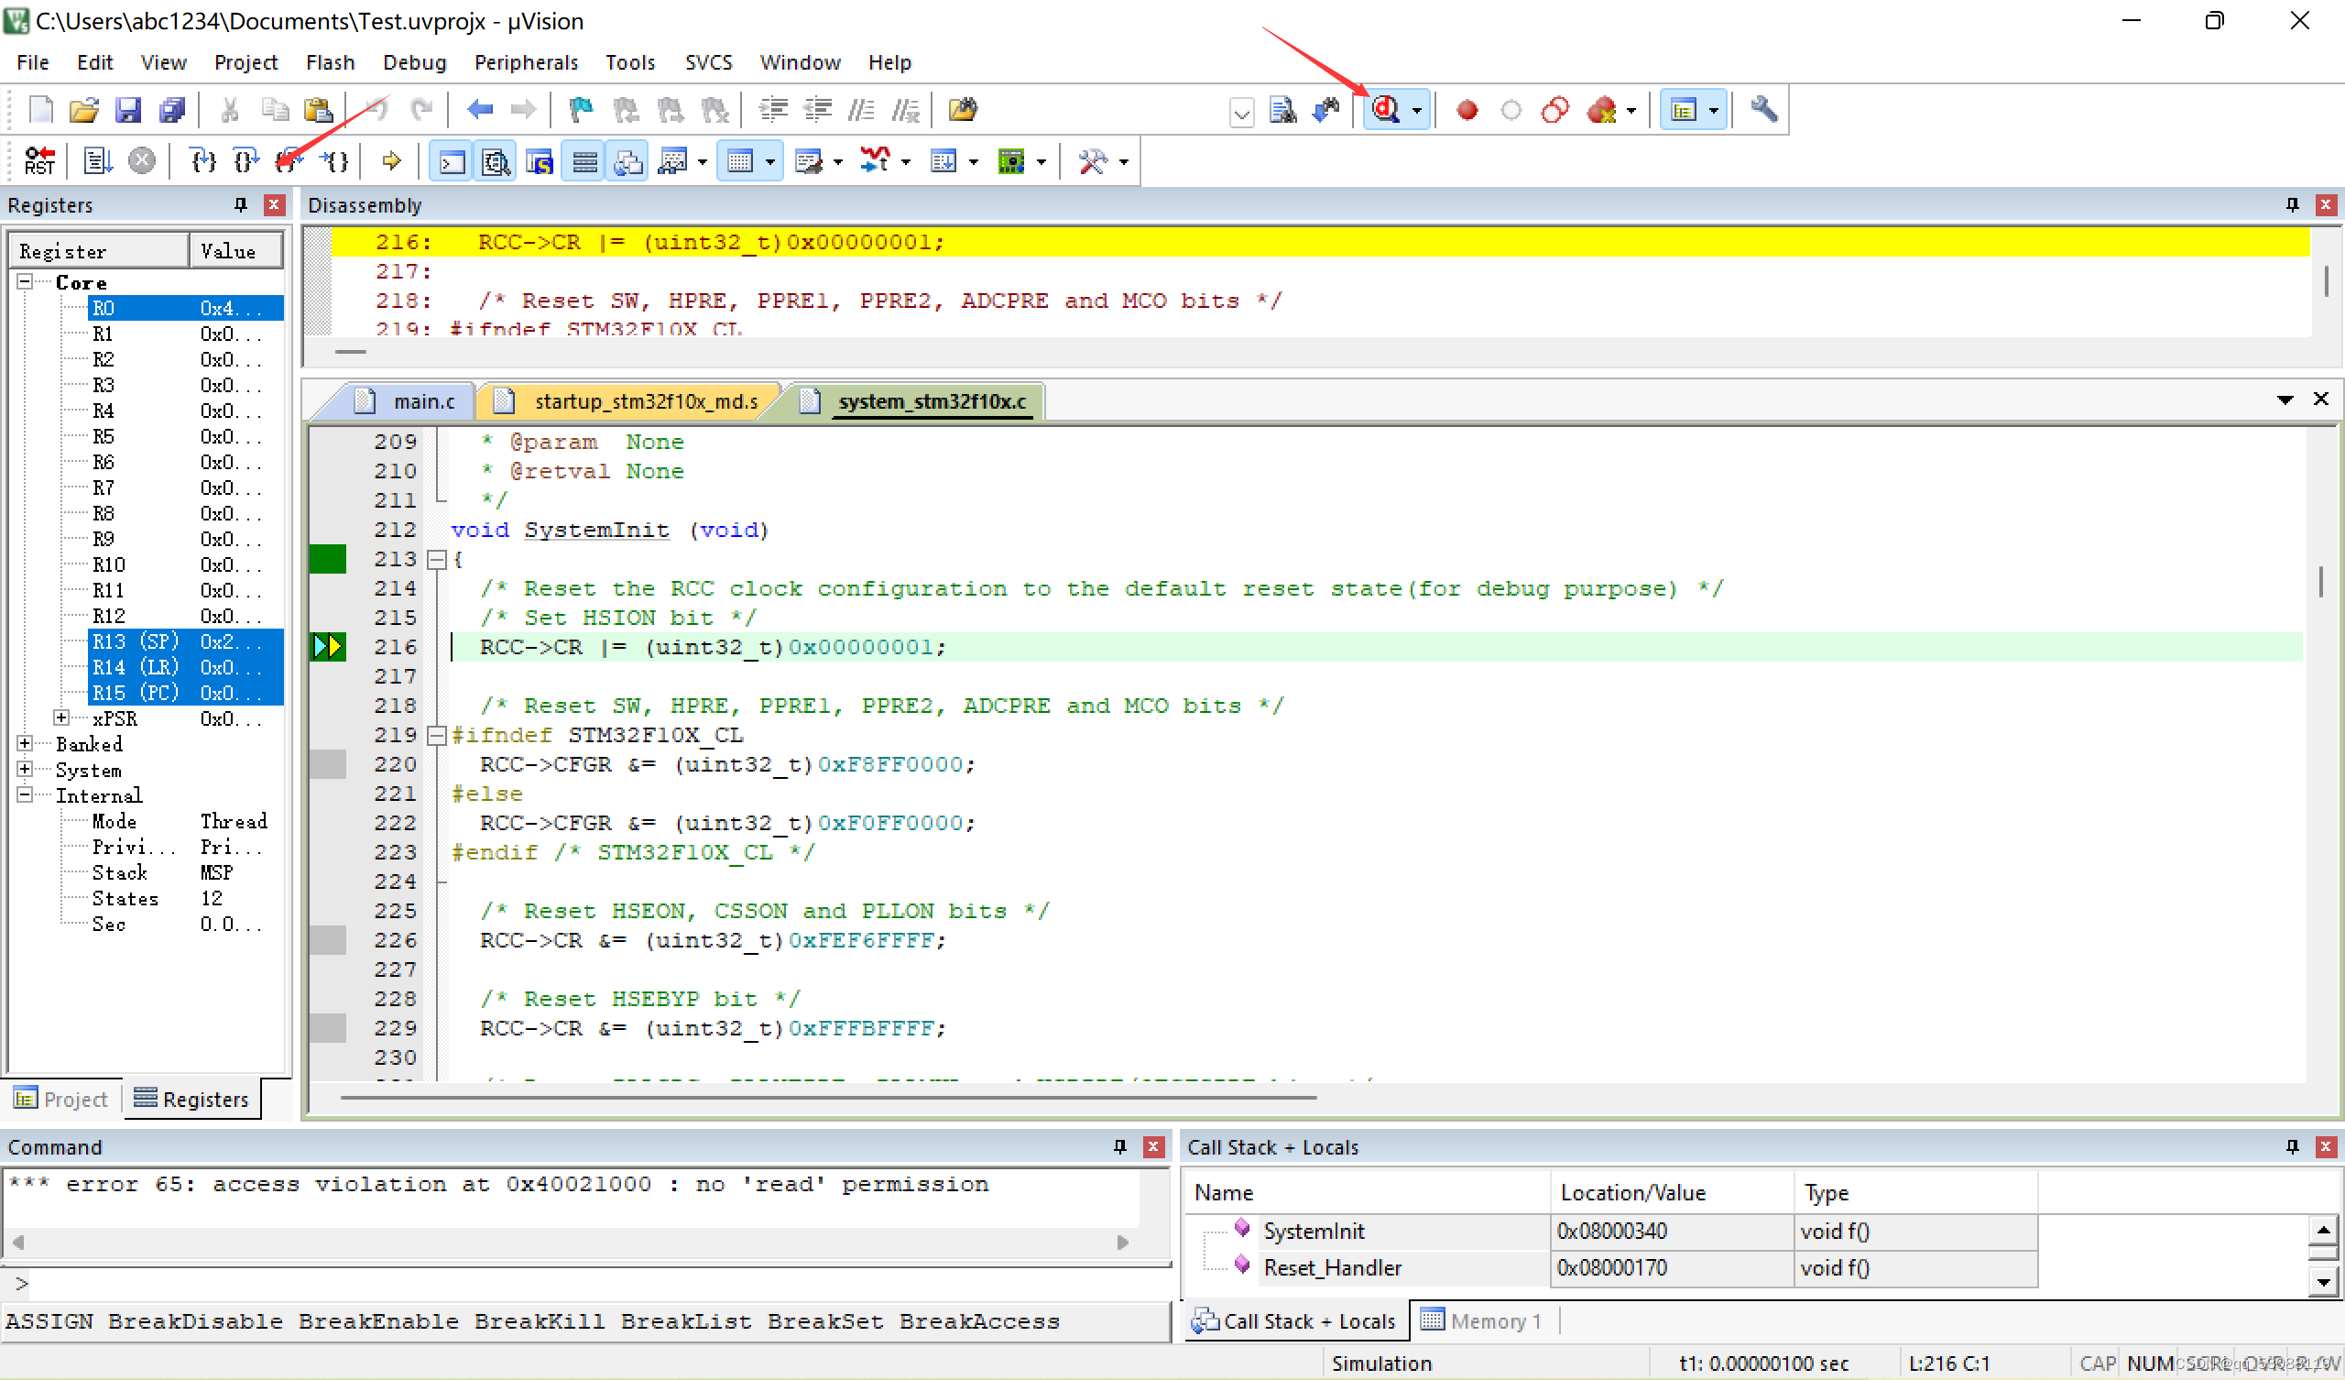Expand the Banked register group
The image size is (2345, 1380).
point(25,743)
